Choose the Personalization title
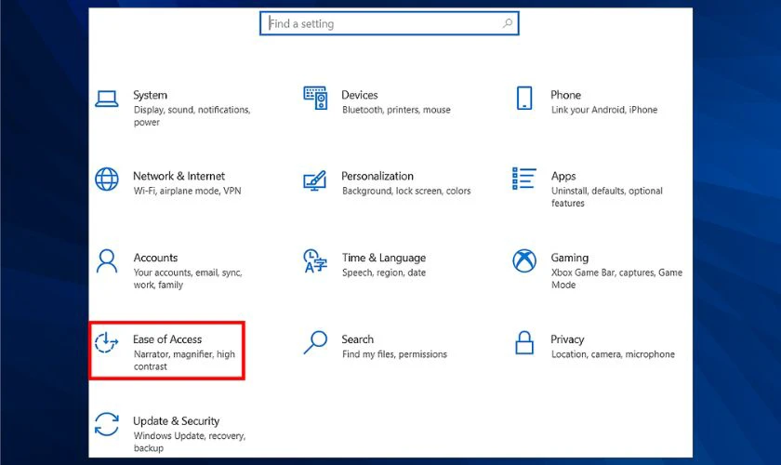 [377, 176]
